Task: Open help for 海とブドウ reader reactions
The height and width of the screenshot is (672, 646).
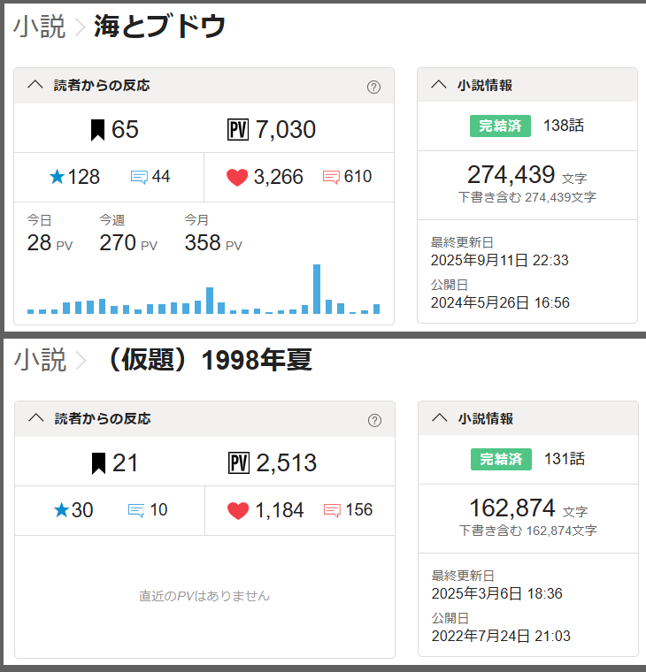Action: (373, 87)
